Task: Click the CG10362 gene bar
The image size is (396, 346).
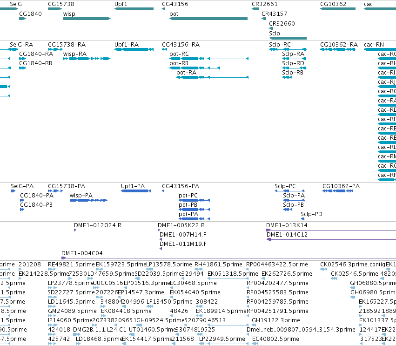Action: coord(338,9)
